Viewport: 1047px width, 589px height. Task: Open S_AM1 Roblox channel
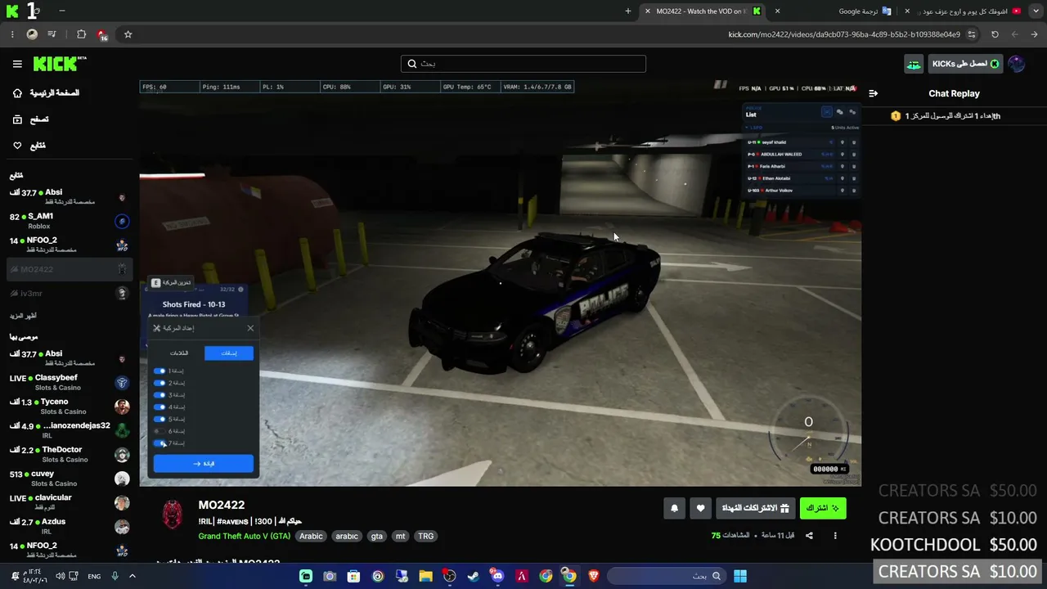(x=69, y=221)
